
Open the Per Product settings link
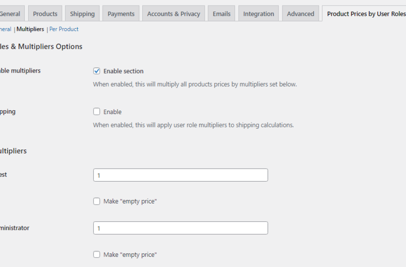[x=64, y=29]
